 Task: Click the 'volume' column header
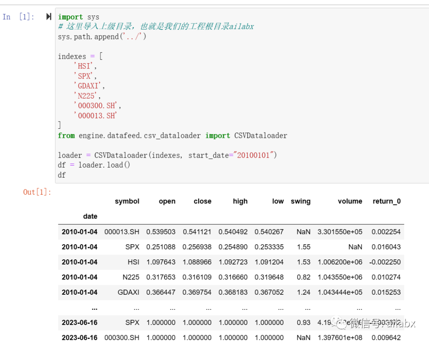(x=350, y=201)
